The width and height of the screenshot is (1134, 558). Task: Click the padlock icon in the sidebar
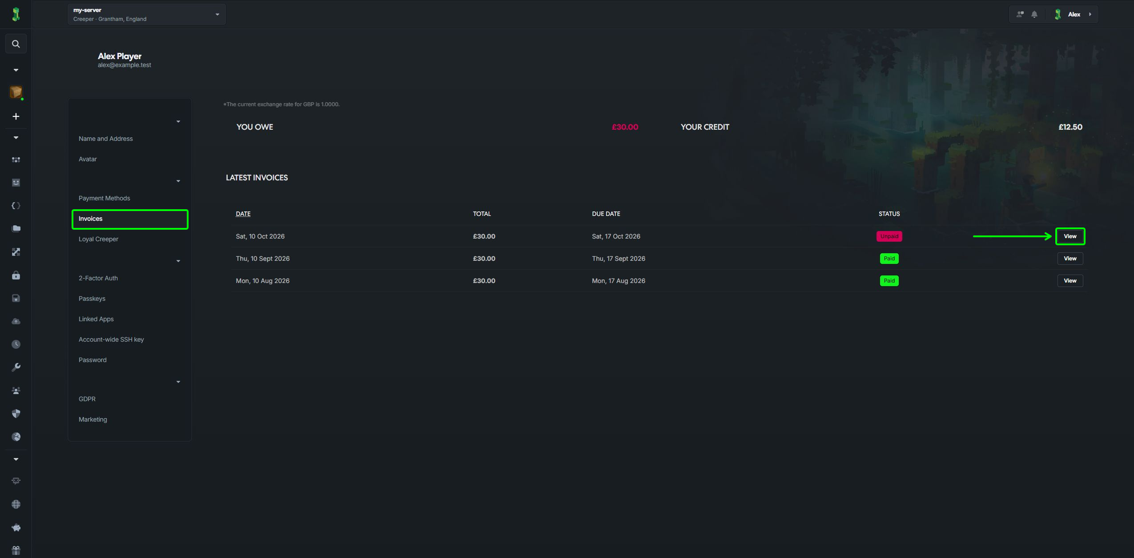point(16,275)
